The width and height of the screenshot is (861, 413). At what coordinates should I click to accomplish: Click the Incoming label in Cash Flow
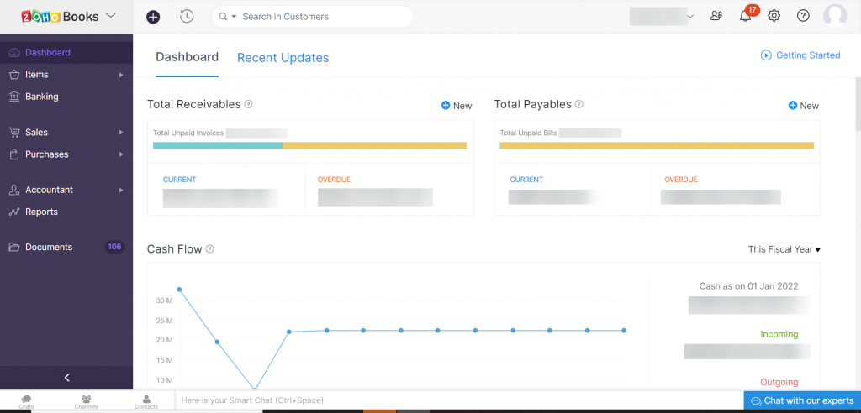[779, 335]
